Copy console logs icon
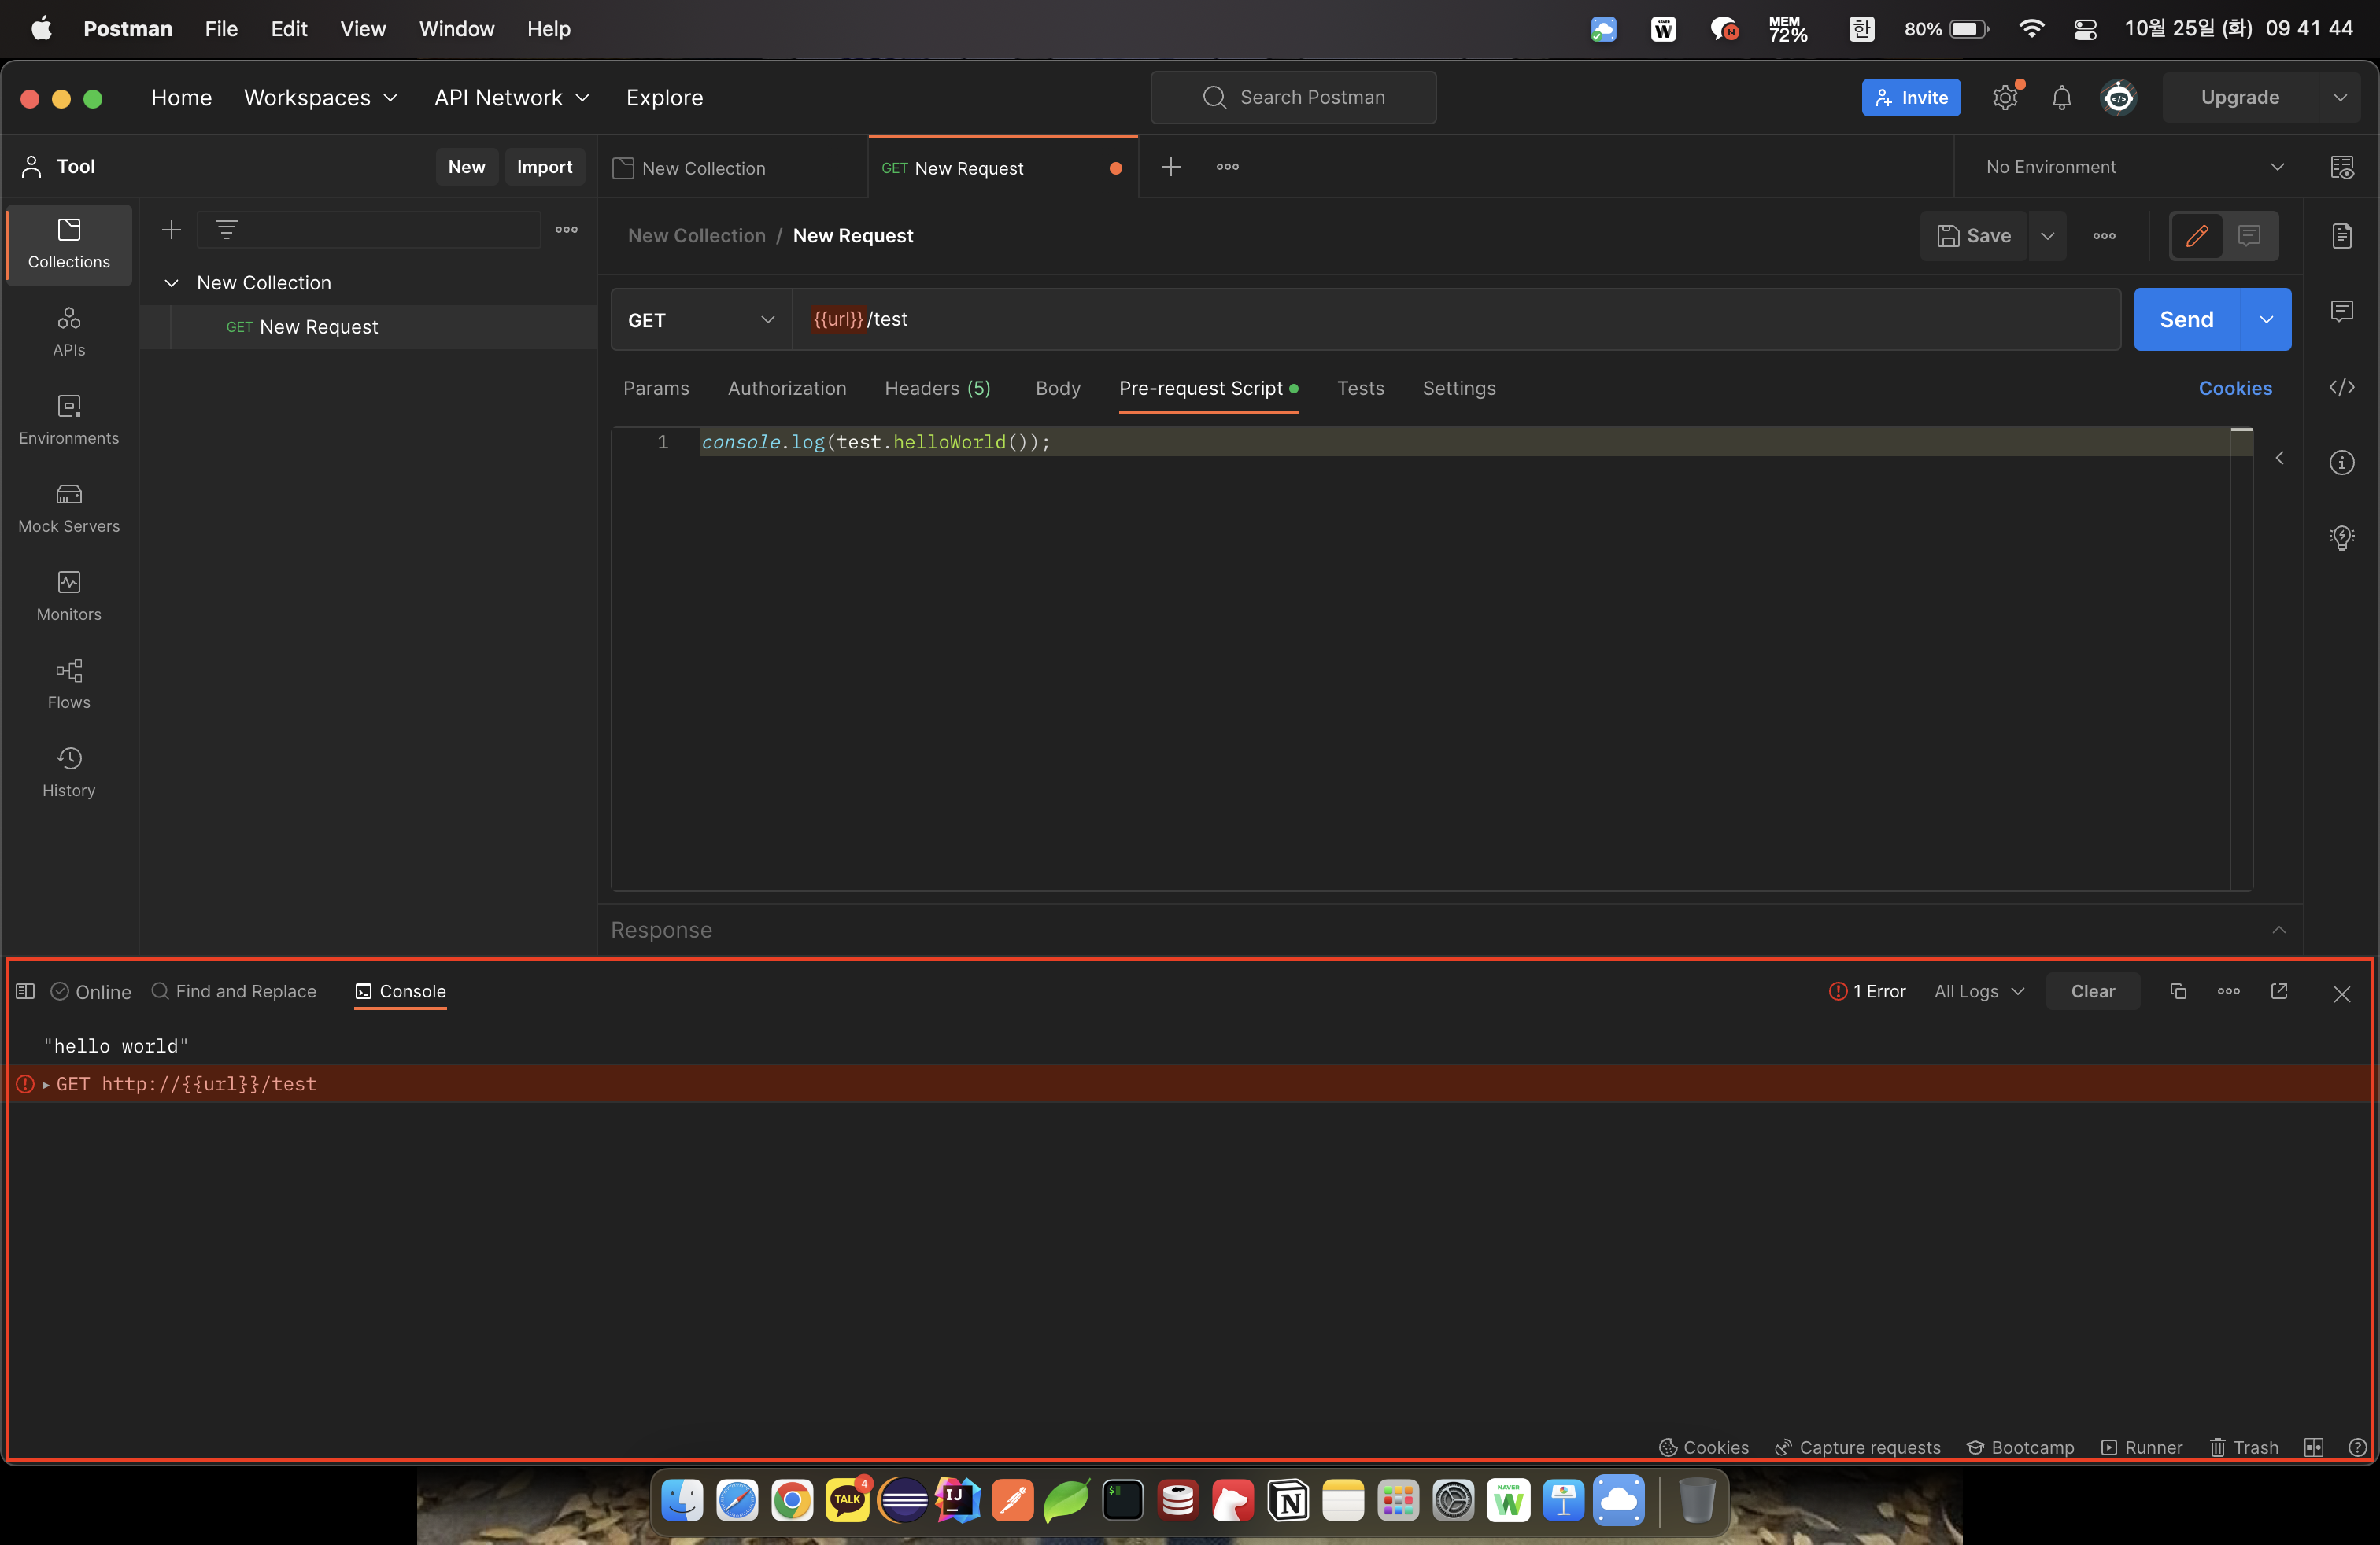 click(2178, 991)
